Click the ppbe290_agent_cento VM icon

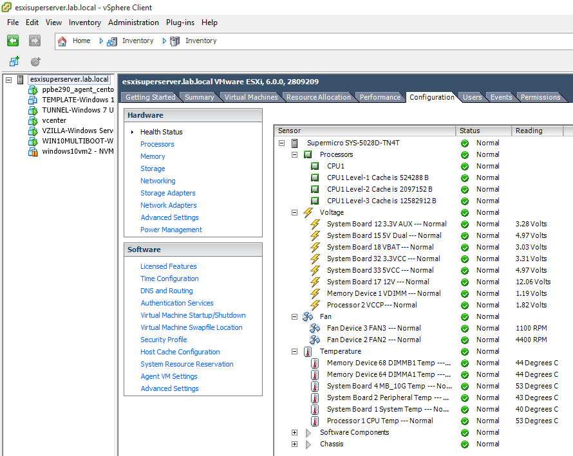point(33,90)
